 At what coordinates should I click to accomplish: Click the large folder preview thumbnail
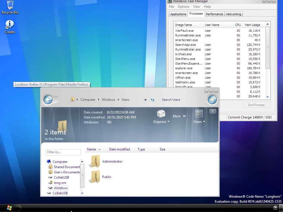[x=62, y=126]
